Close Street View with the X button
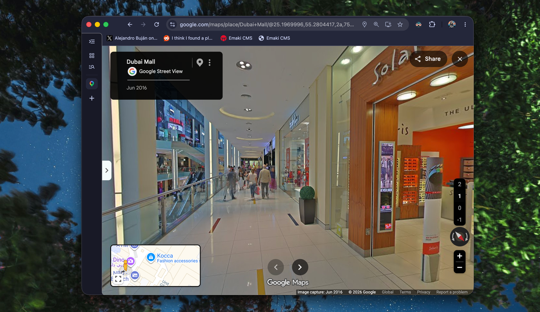The image size is (540, 312). tap(460, 59)
